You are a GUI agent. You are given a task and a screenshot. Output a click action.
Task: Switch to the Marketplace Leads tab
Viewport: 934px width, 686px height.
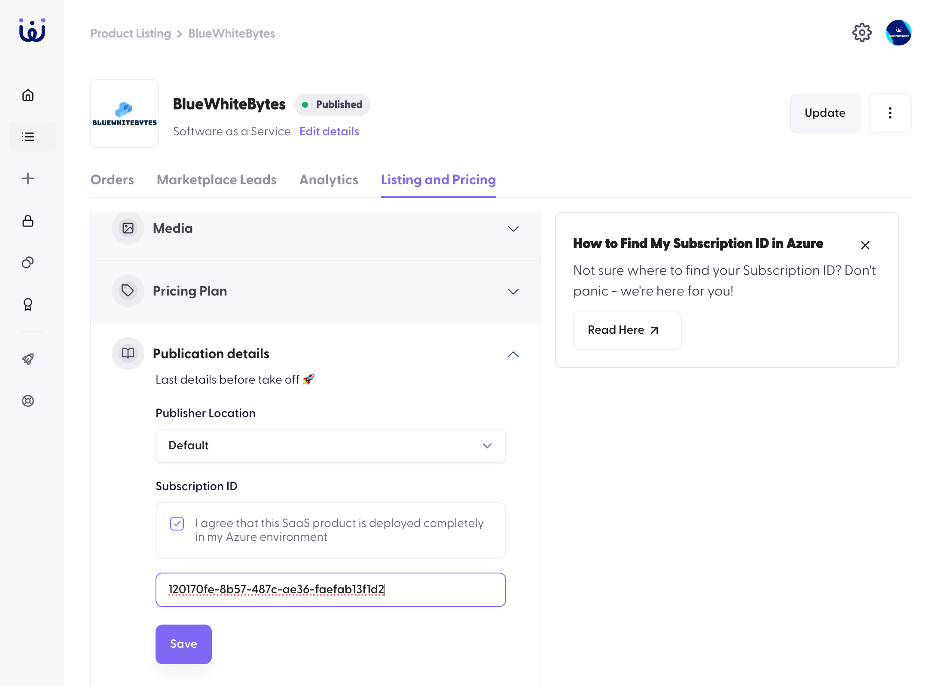pyautogui.click(x=217, y=180)
